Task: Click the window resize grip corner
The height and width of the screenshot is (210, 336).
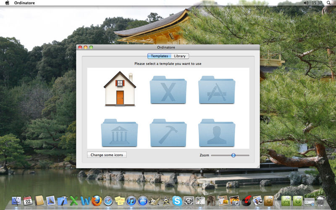Action: (258, 166)
